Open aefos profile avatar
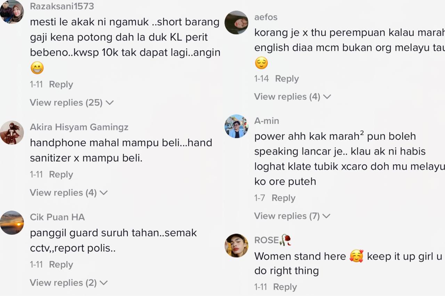Viewport: 445px width, 296px height. [x=236, y=23]
